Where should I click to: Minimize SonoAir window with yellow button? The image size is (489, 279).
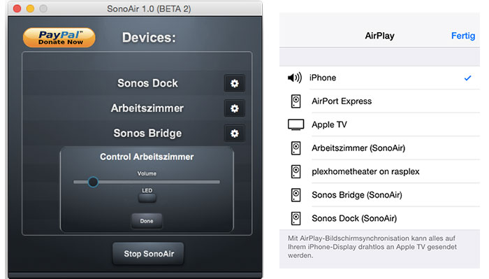(30, 8)
